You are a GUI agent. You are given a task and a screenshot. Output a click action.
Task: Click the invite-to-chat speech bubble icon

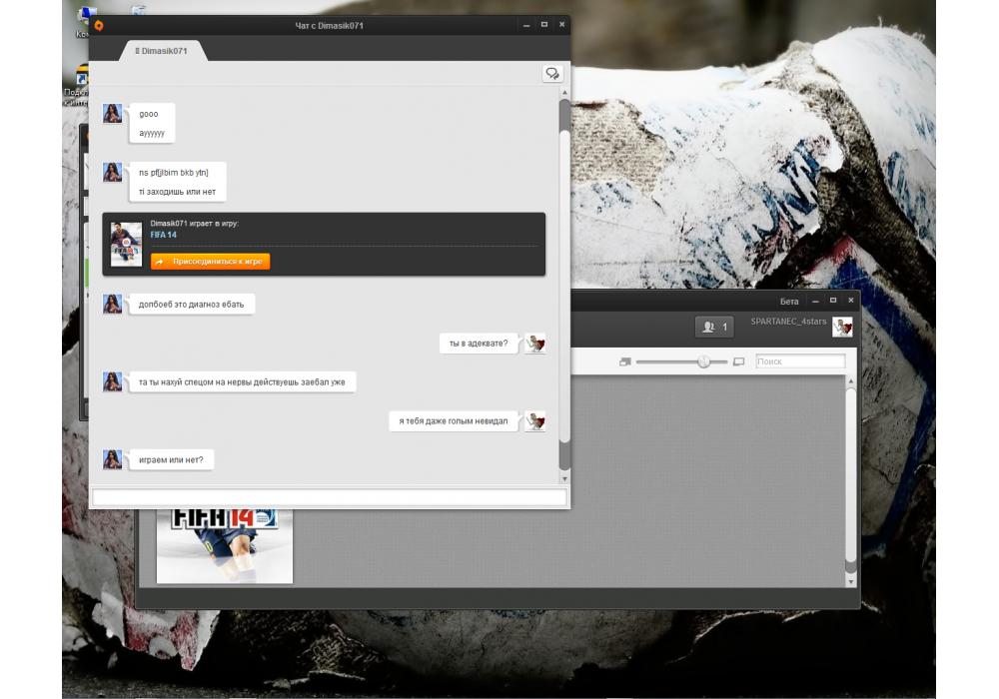(x=552, y=74)
